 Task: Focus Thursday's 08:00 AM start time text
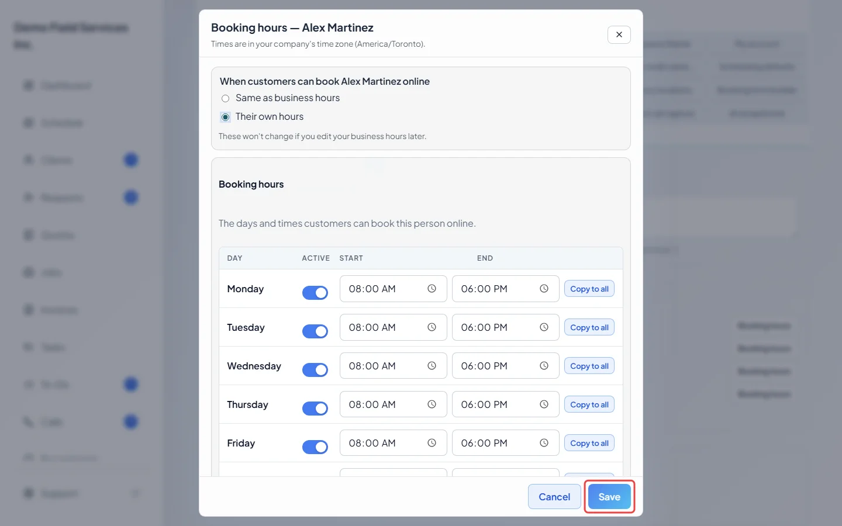coord(372,404)
